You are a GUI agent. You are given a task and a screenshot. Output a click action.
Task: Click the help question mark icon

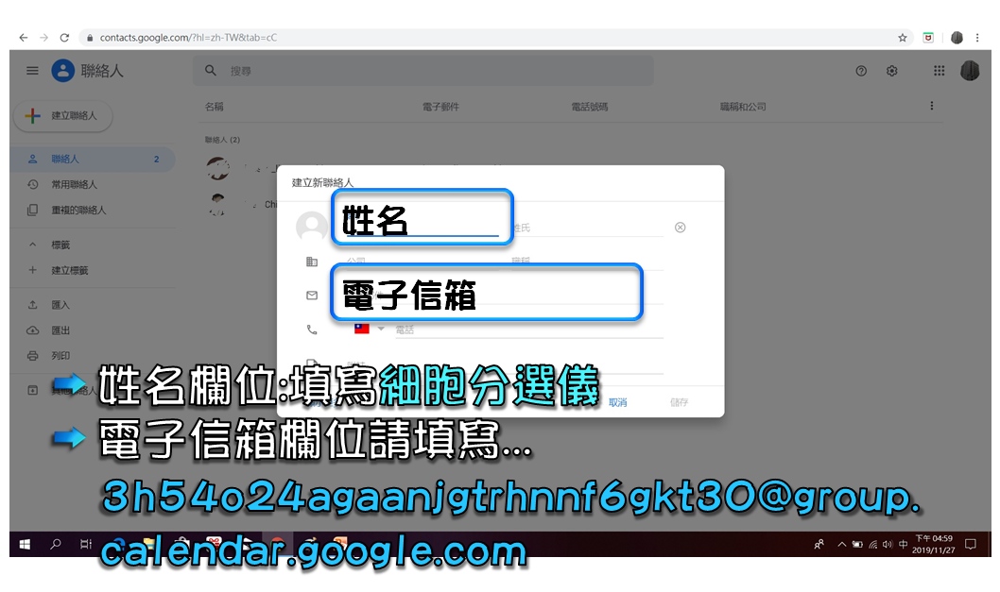click(x=861, y=71)
